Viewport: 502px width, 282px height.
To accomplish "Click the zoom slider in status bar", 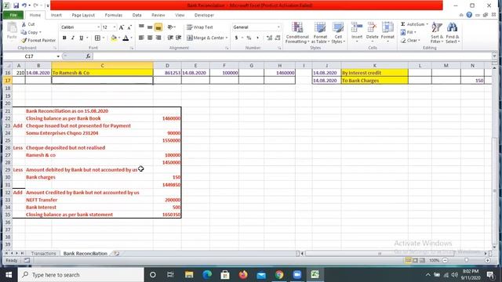I will point(466,261).
